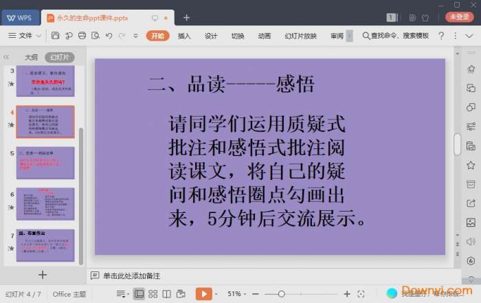The image size is (481, 303).
Task: Open Print Preview icon
Action: coord(96,36)
